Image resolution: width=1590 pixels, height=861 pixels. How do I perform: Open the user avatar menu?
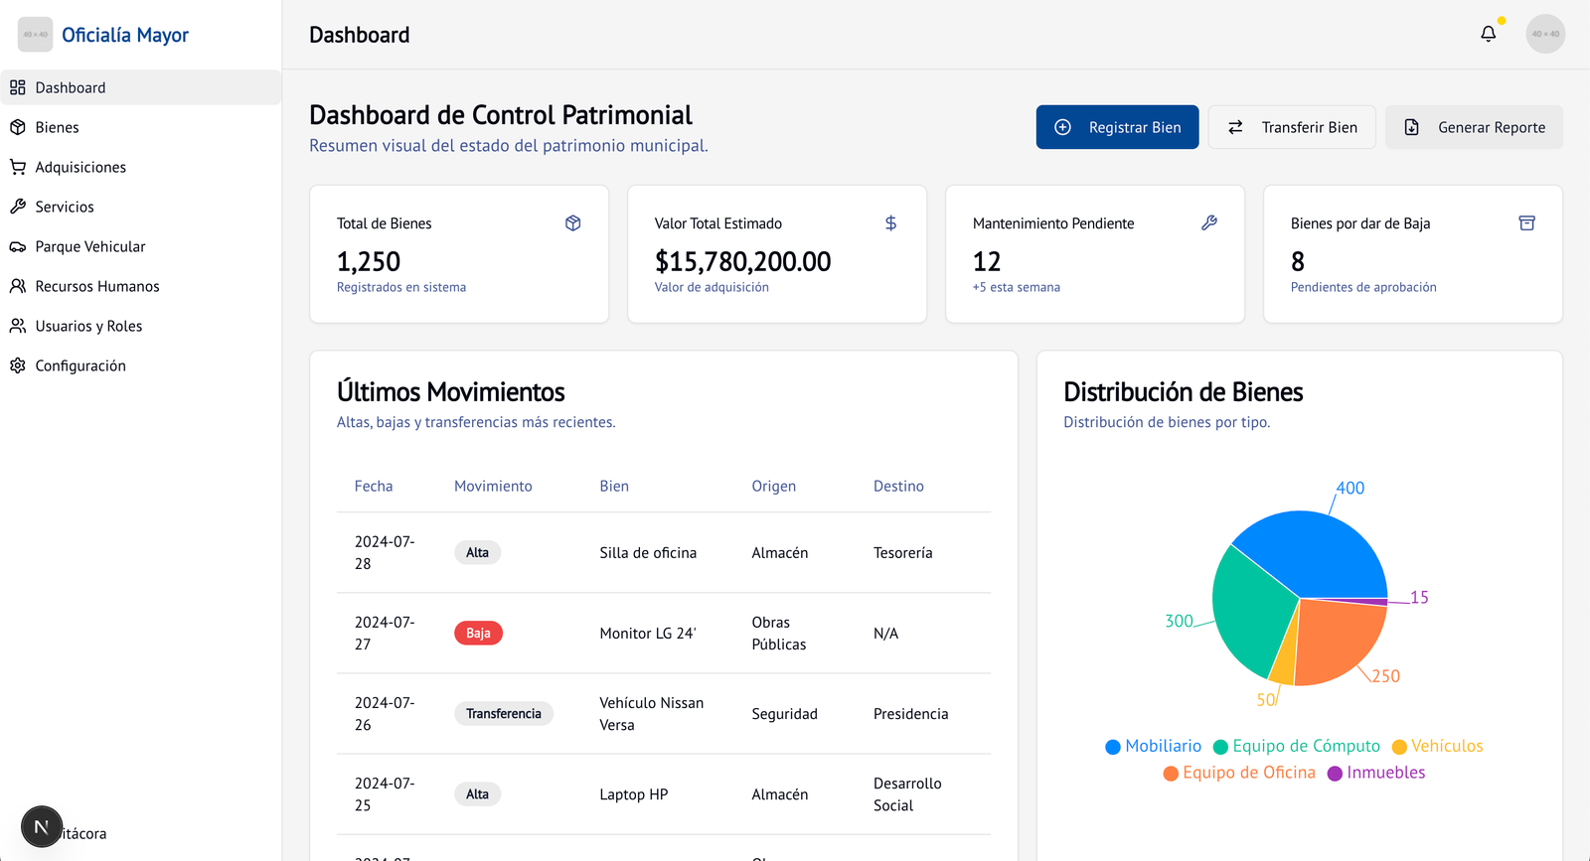click(x=1545, y=34)
